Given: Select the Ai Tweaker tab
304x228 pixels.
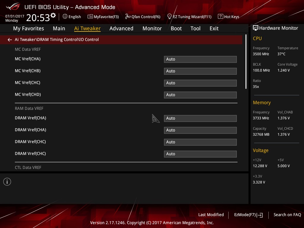Looking at the screenshot, I should point(87,28).
